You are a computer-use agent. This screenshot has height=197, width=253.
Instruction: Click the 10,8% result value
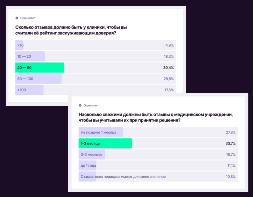click(x=231, y=177)
